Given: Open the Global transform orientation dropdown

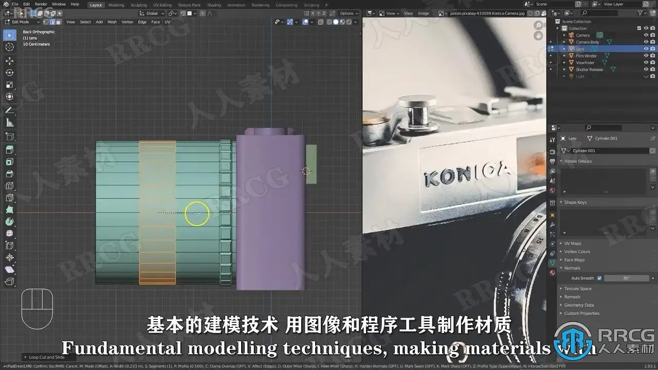Looking at the screenshot, I should [x=152, y=13].
